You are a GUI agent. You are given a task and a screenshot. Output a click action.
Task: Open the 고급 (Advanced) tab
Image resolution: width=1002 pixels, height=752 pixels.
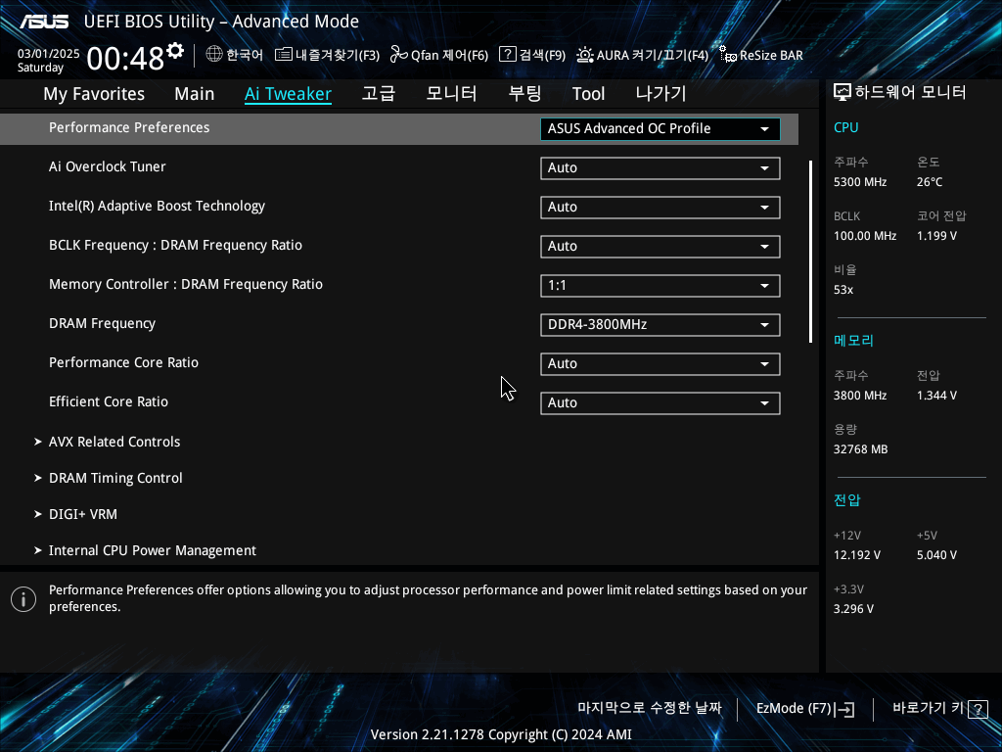379,93
